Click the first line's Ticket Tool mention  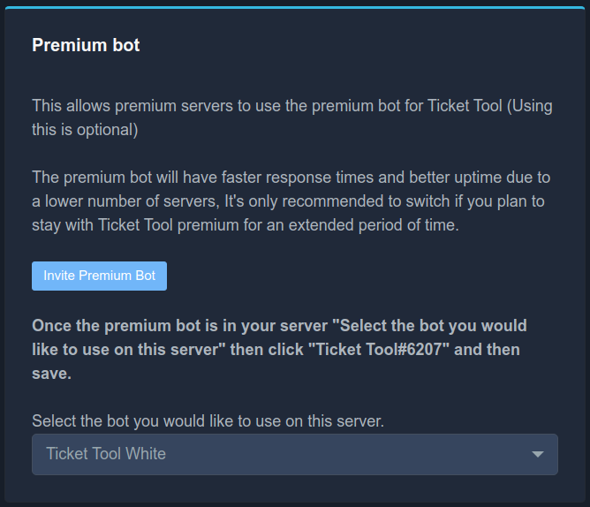point(465,106)
